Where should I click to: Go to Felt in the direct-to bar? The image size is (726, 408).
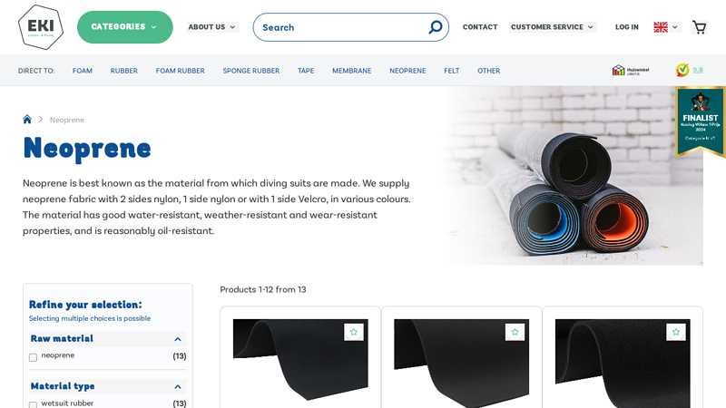pos(452,71)
